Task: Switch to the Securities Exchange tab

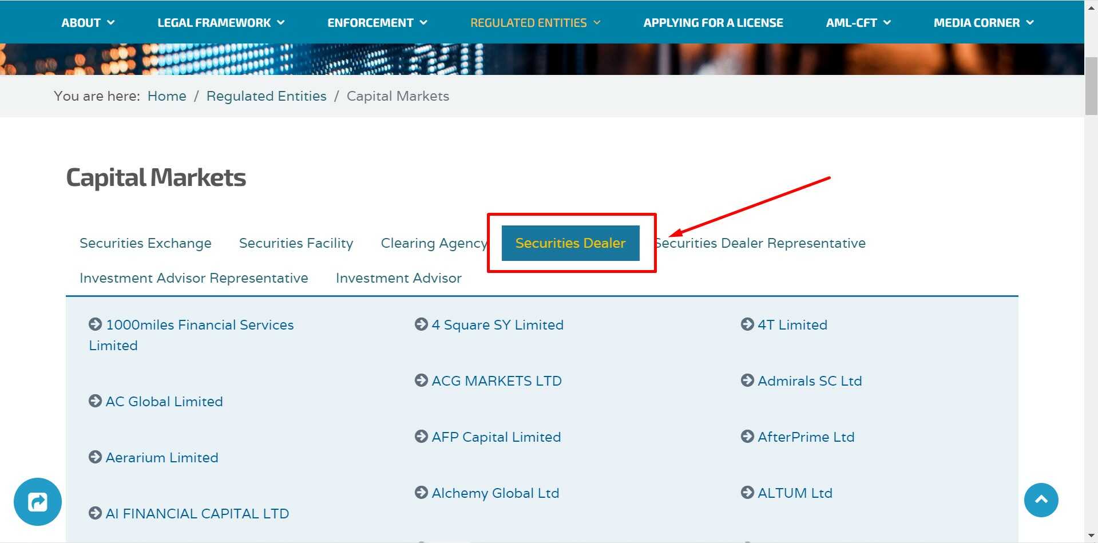Action: [x=145, y=243]
